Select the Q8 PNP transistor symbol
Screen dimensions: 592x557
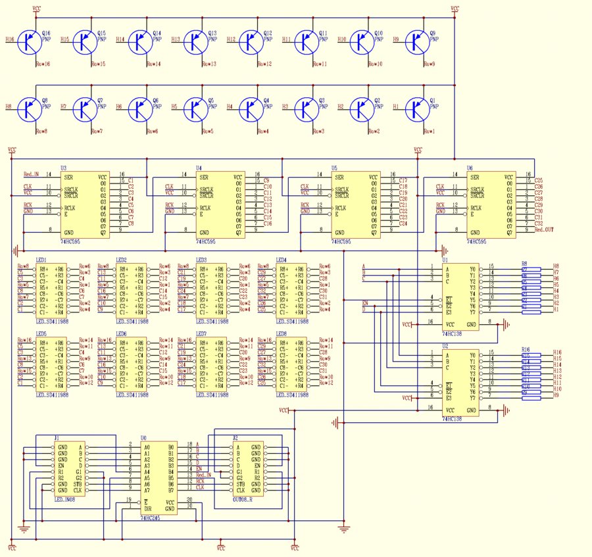coord(28,108)
